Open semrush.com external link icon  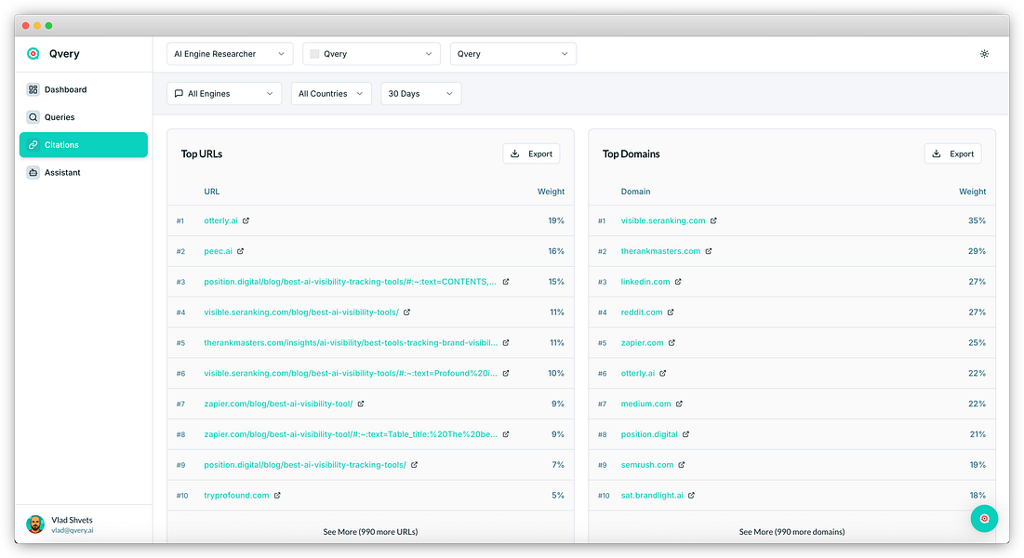682,465
